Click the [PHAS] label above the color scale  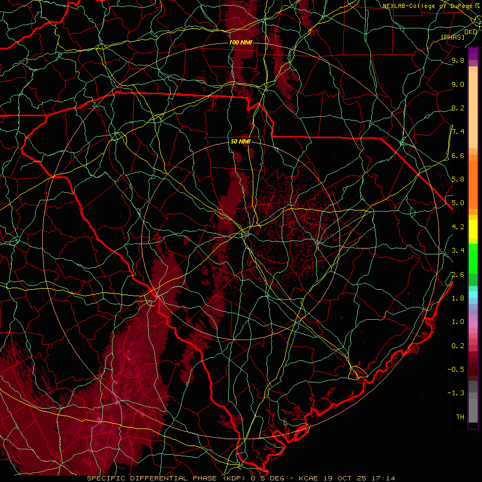point(453,37)
